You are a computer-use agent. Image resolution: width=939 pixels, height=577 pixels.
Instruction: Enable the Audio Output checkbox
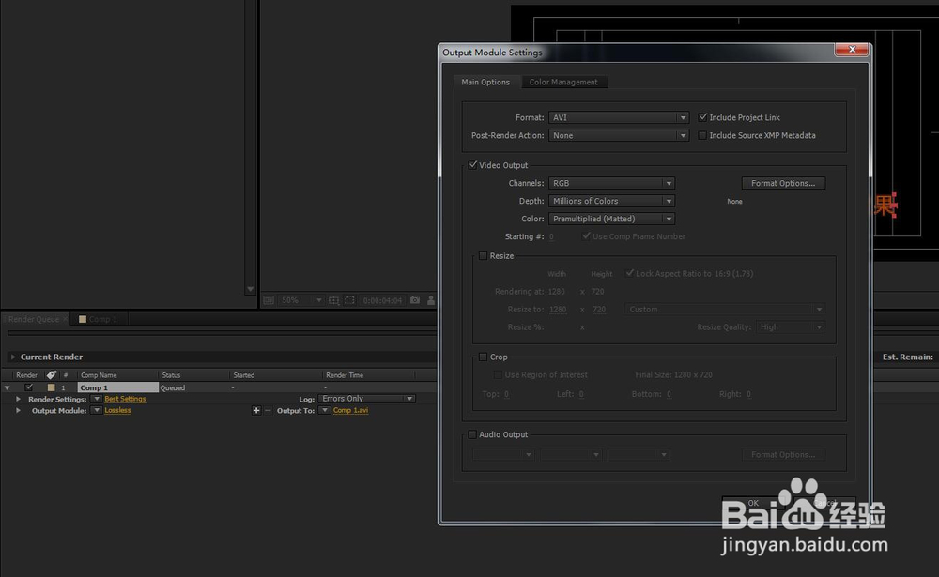point(472,434)
